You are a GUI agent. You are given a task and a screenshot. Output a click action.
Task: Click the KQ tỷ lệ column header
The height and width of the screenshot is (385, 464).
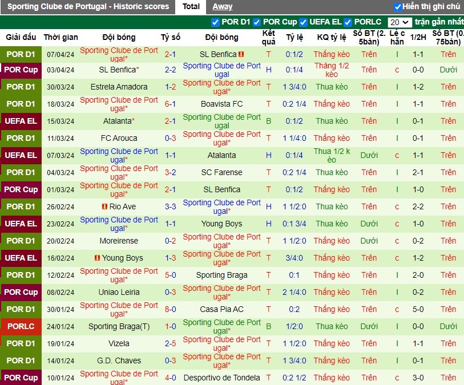(332, 37)
